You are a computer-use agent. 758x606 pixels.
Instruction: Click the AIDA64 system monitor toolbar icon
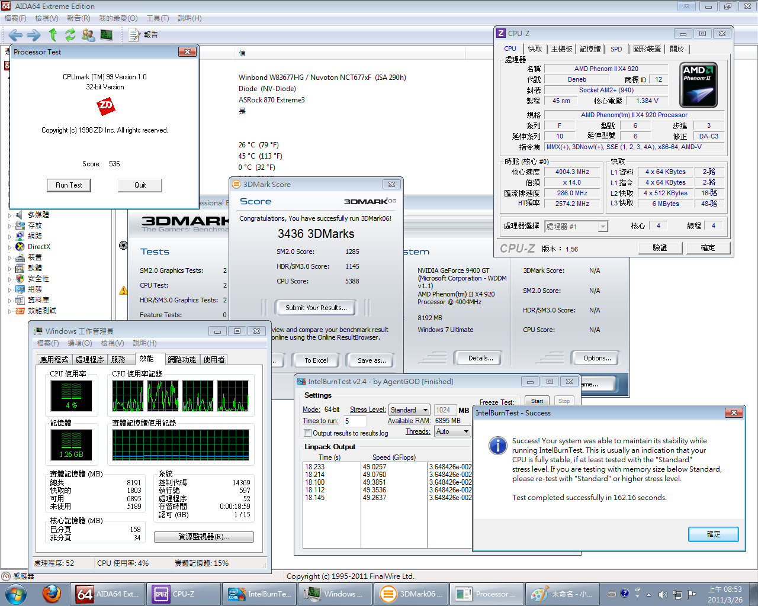coord(107,35)
